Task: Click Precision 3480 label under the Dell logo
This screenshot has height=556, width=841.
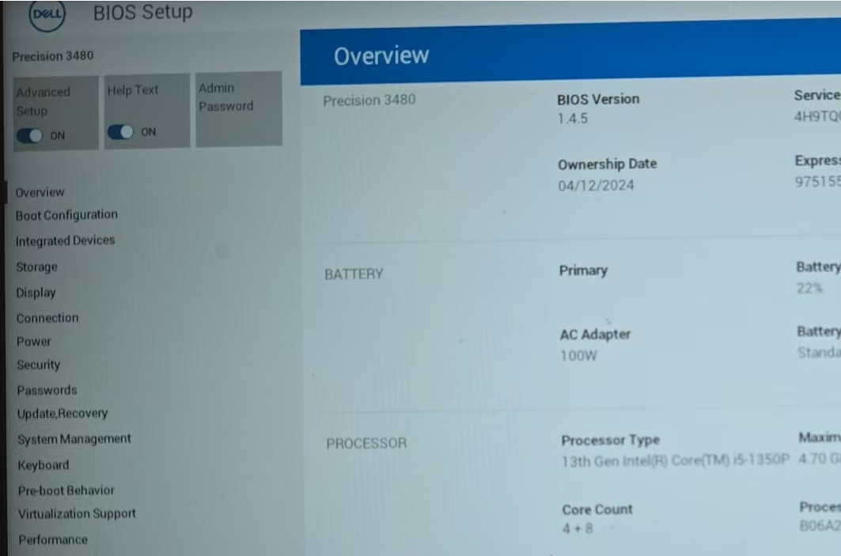Action: [52, 56]
